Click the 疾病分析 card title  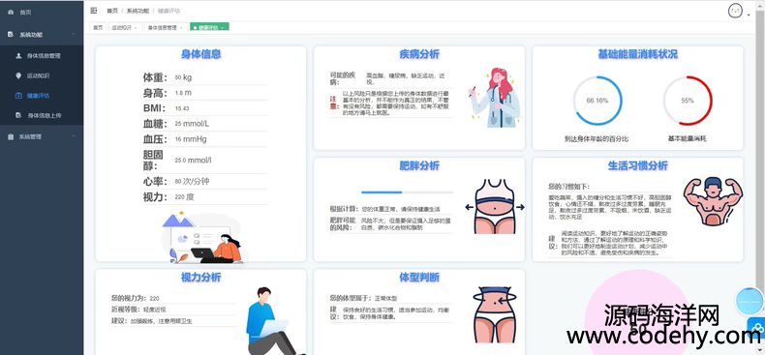(419, 54)
